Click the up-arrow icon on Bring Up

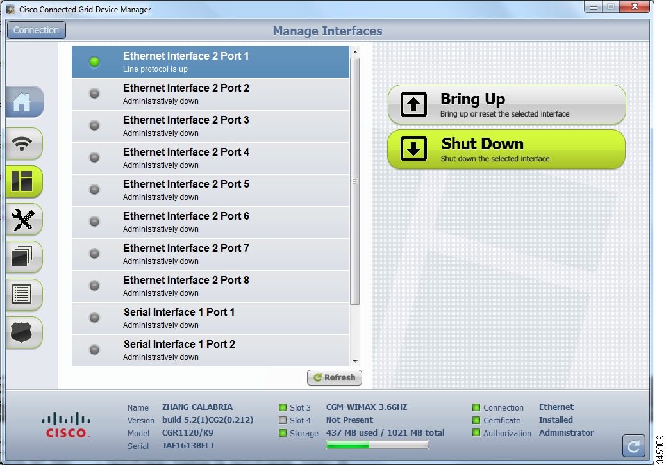pos(413,104)
